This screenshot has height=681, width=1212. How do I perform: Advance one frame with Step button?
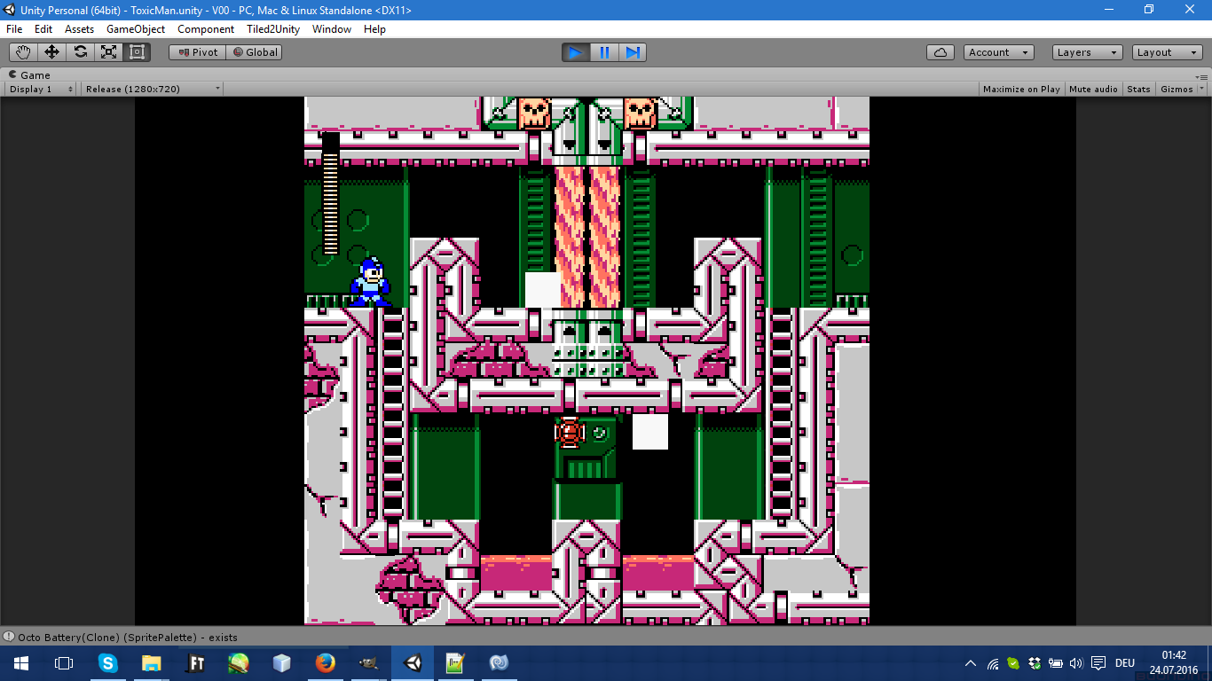[633, 52]
